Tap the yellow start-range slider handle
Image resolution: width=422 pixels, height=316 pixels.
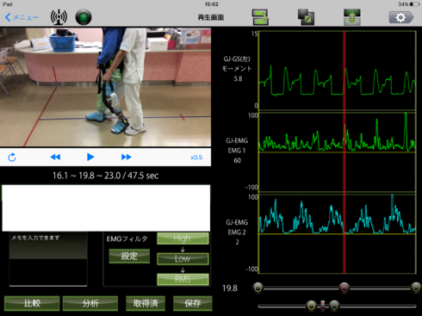258,288
